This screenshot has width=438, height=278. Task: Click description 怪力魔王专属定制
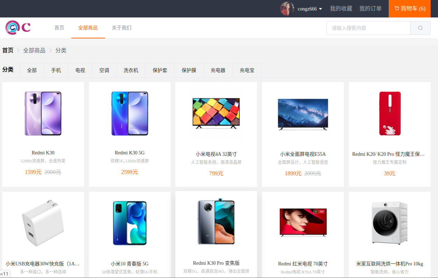390,162
